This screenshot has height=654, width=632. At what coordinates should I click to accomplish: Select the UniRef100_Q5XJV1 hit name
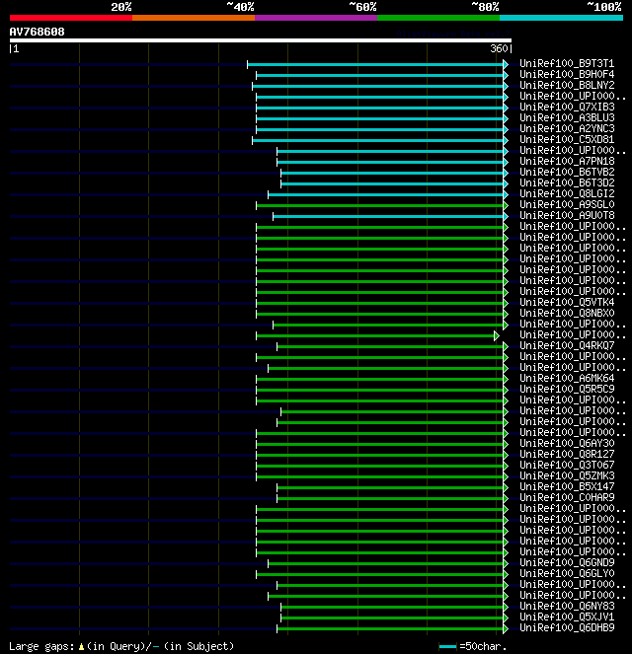coord(567,617)
